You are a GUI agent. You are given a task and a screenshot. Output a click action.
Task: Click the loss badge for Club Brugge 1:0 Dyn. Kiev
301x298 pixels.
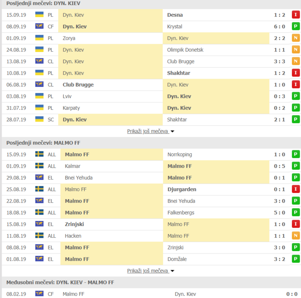pyautogui.click(x=295, y=85)
